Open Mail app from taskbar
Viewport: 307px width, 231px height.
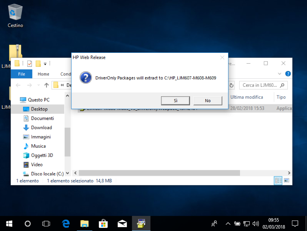point(122,224)
